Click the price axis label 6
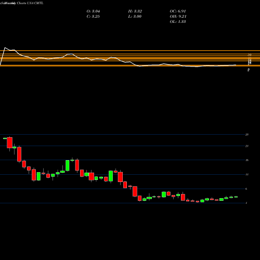The height and width of the screenshot is (260, 260). [x=246, y=189]
